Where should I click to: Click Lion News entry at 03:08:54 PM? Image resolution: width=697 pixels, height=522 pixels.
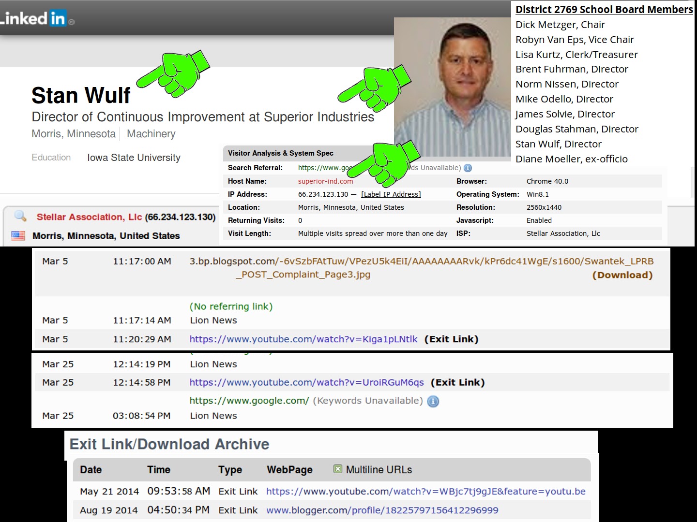point(213,416)
